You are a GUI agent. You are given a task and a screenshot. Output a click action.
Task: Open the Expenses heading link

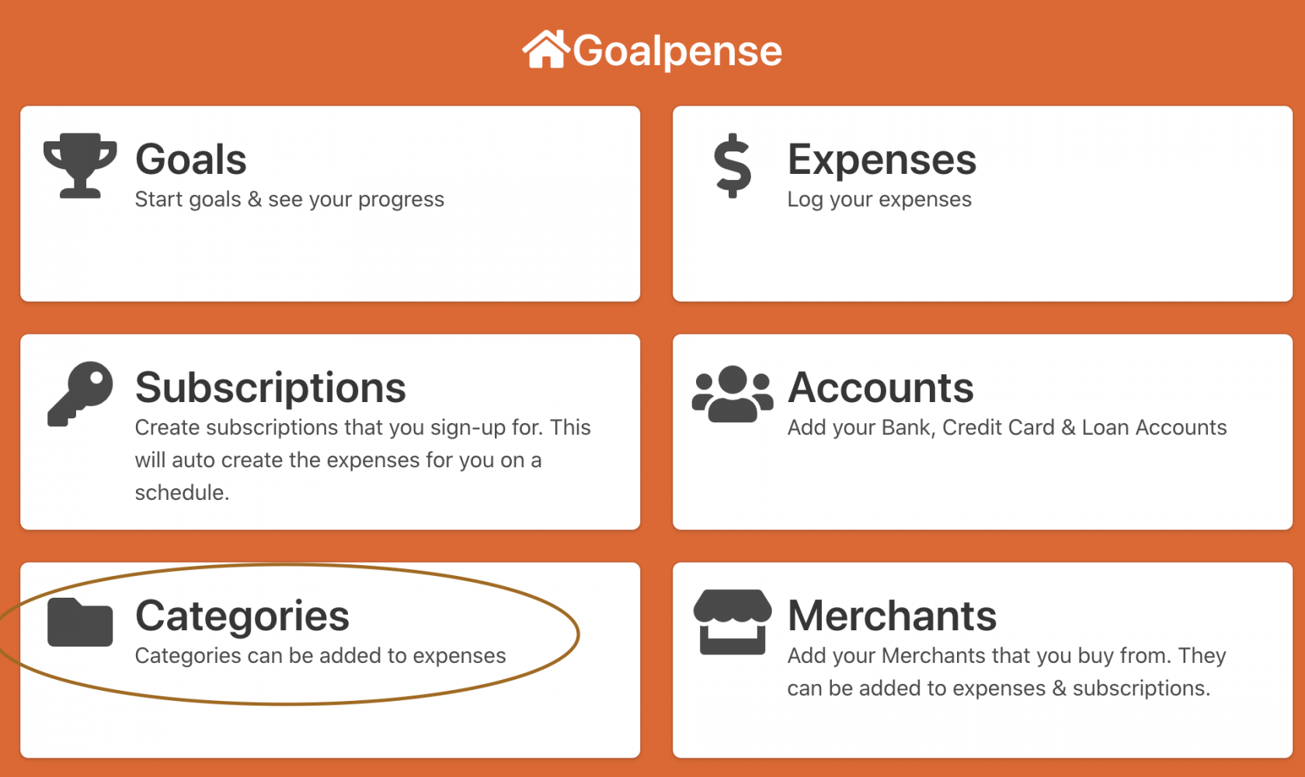click(x=882, y=159)
